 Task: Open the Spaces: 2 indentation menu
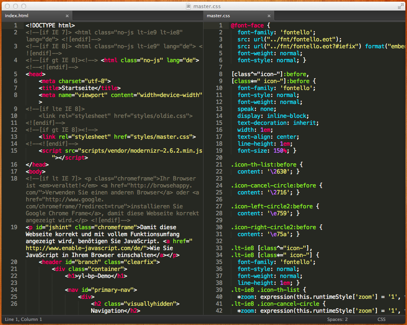(x=337, y=319)
